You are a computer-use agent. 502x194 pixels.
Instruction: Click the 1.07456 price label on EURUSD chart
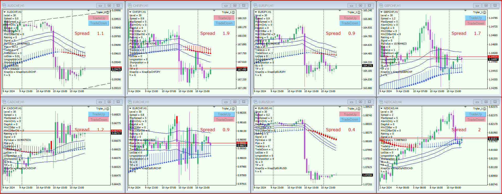(367, 175)
